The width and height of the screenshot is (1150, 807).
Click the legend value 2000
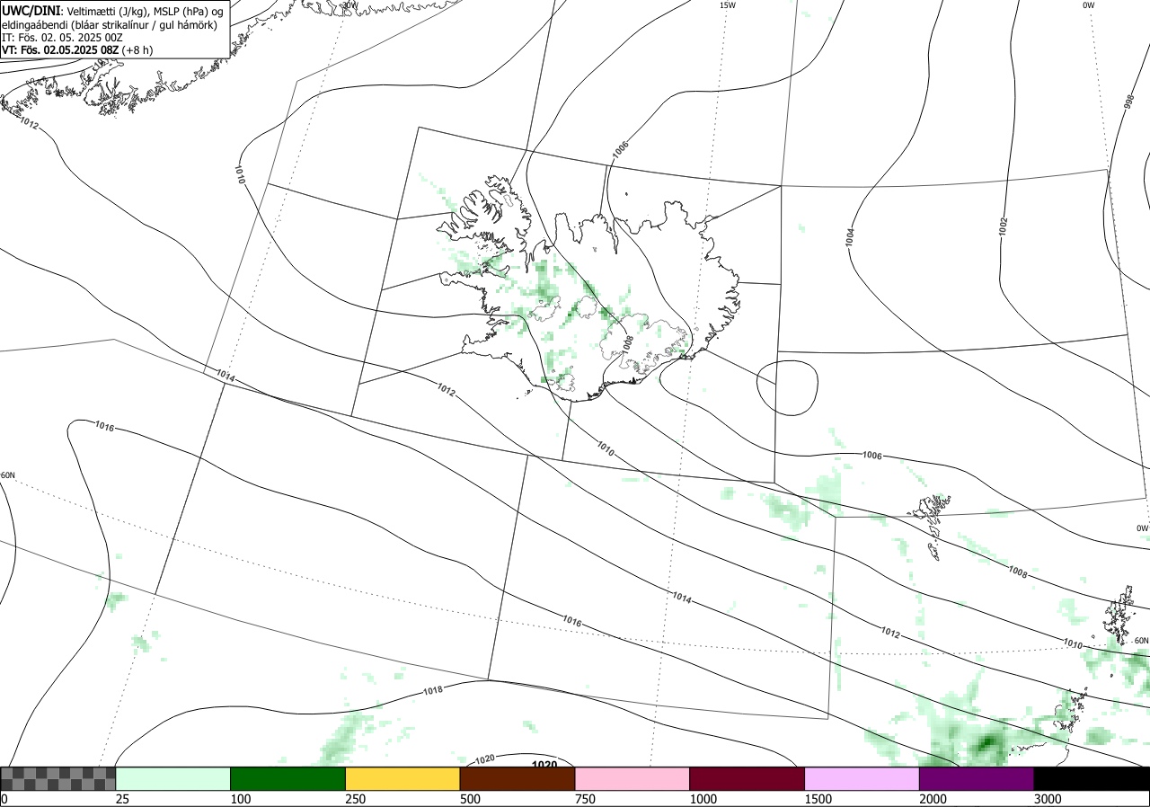pos(933,799)
